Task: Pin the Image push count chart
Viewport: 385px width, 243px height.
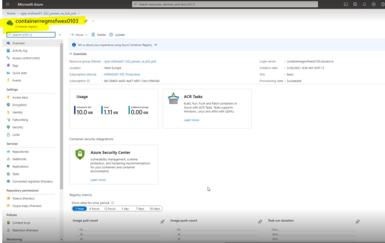Action: pyautogui.click(x=260, y=221)
